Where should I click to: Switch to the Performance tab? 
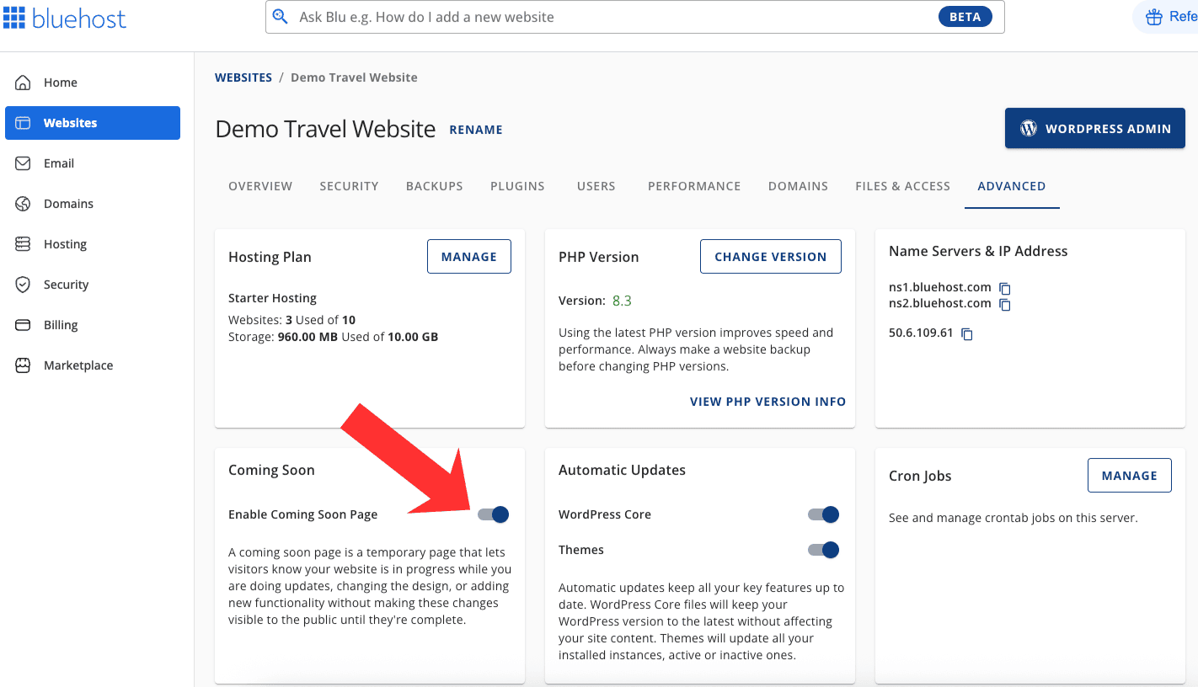pos(694,186)
